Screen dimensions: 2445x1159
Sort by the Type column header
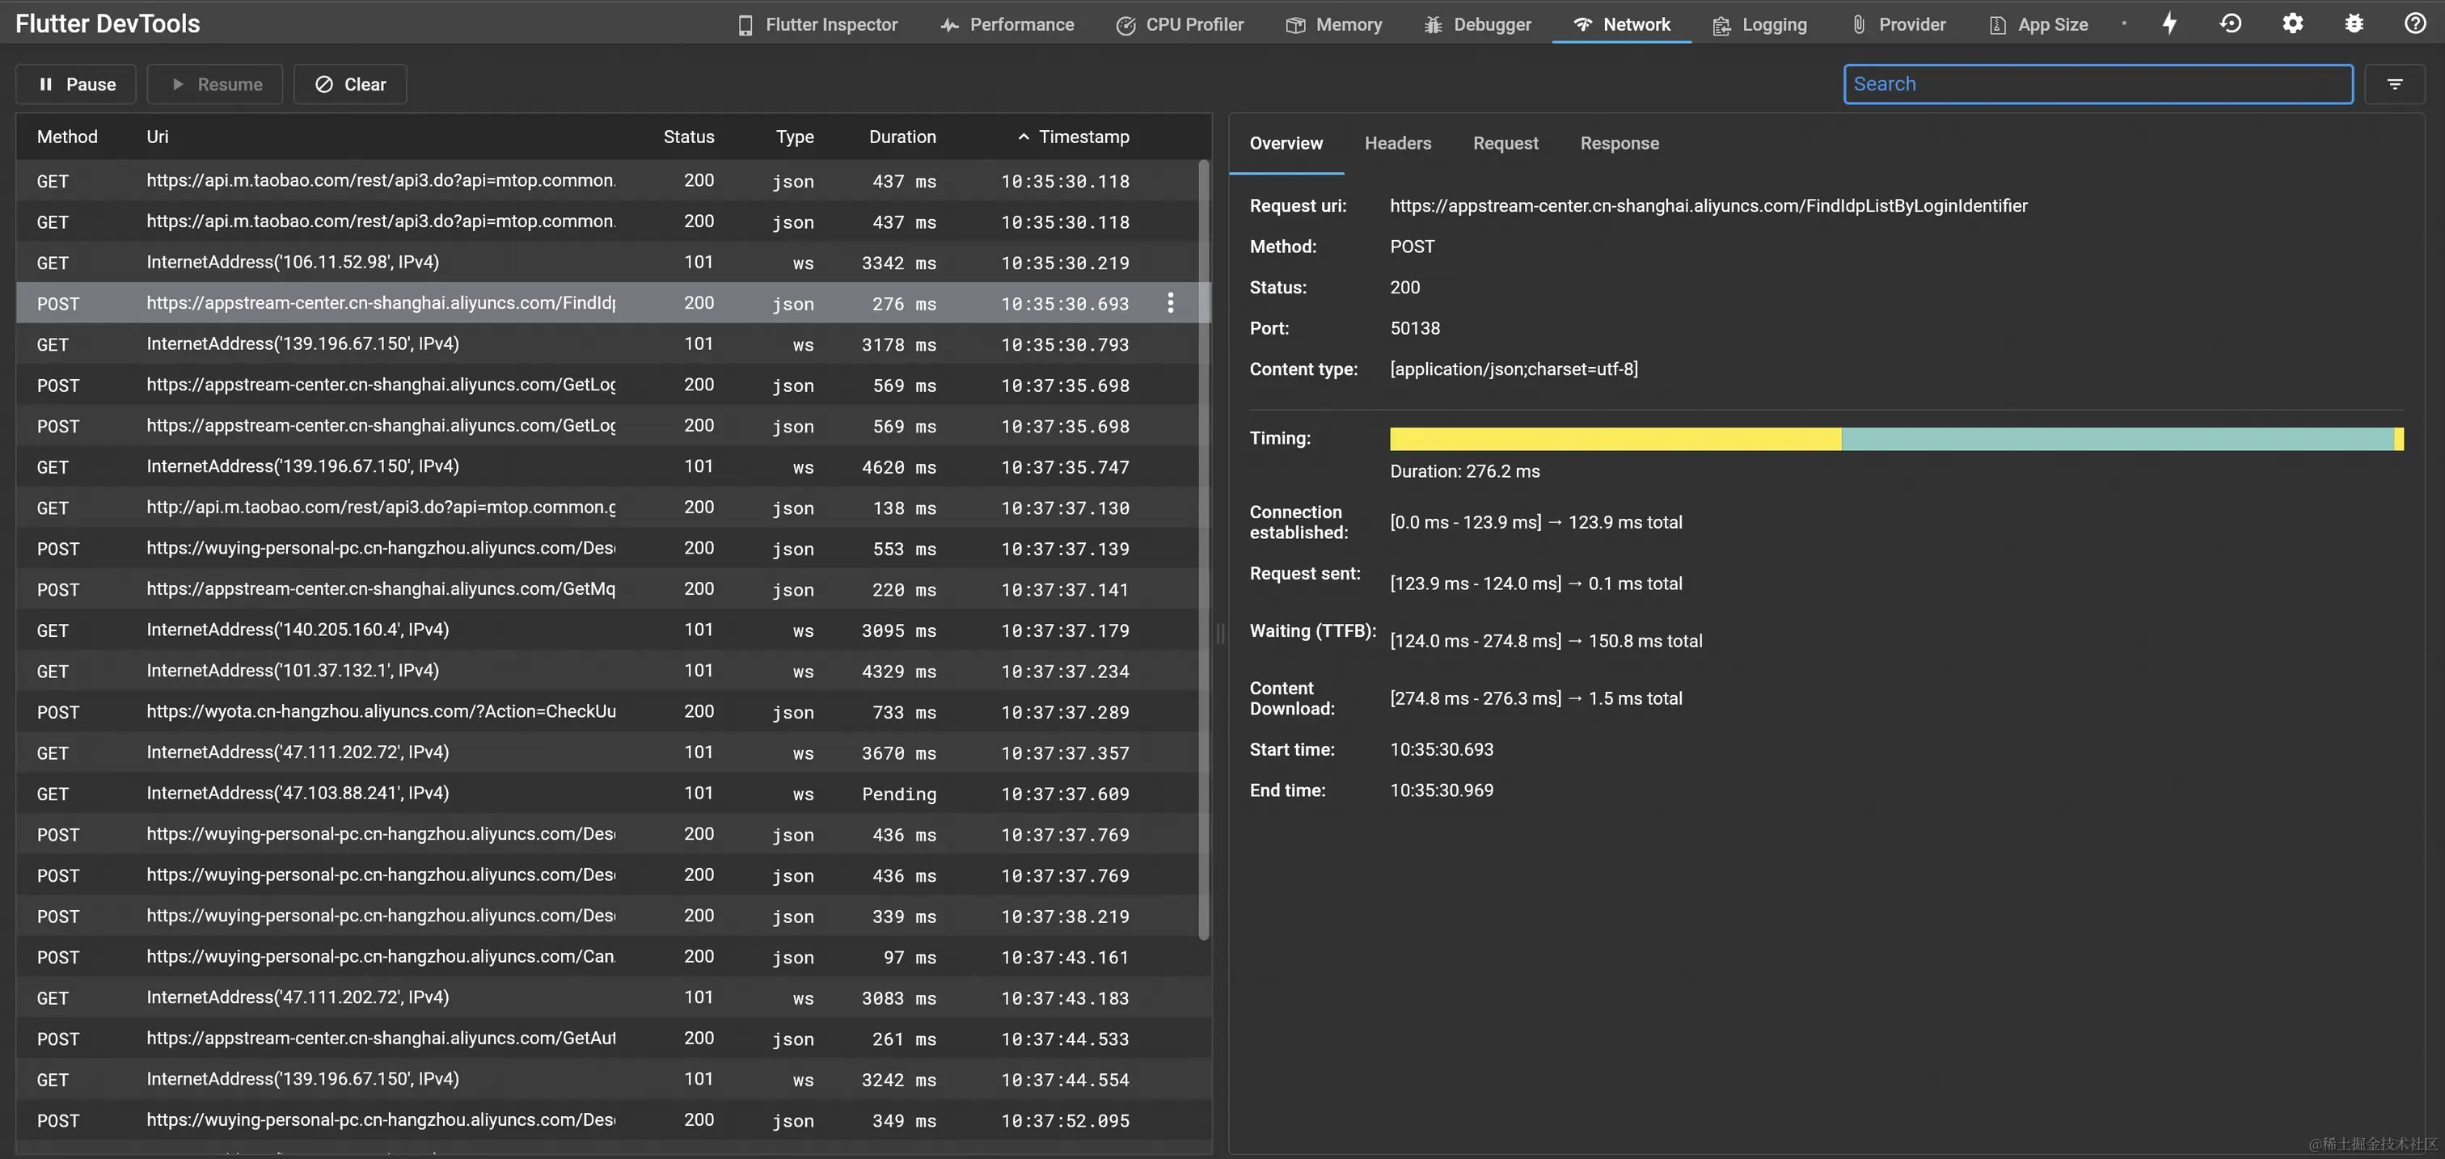tap(795, 137)
